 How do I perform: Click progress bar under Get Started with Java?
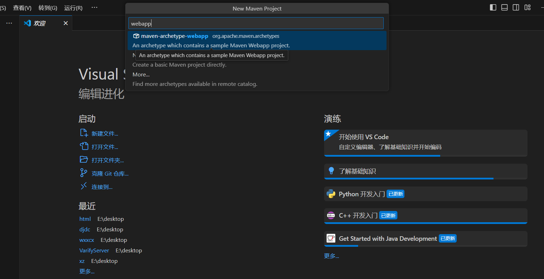click(425, 246)
